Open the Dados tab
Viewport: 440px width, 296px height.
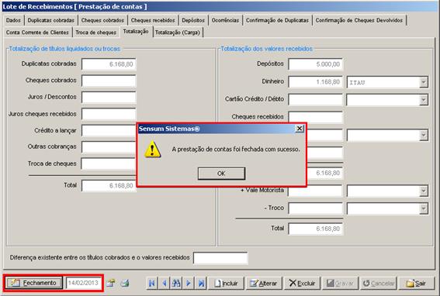coord(13,20)
